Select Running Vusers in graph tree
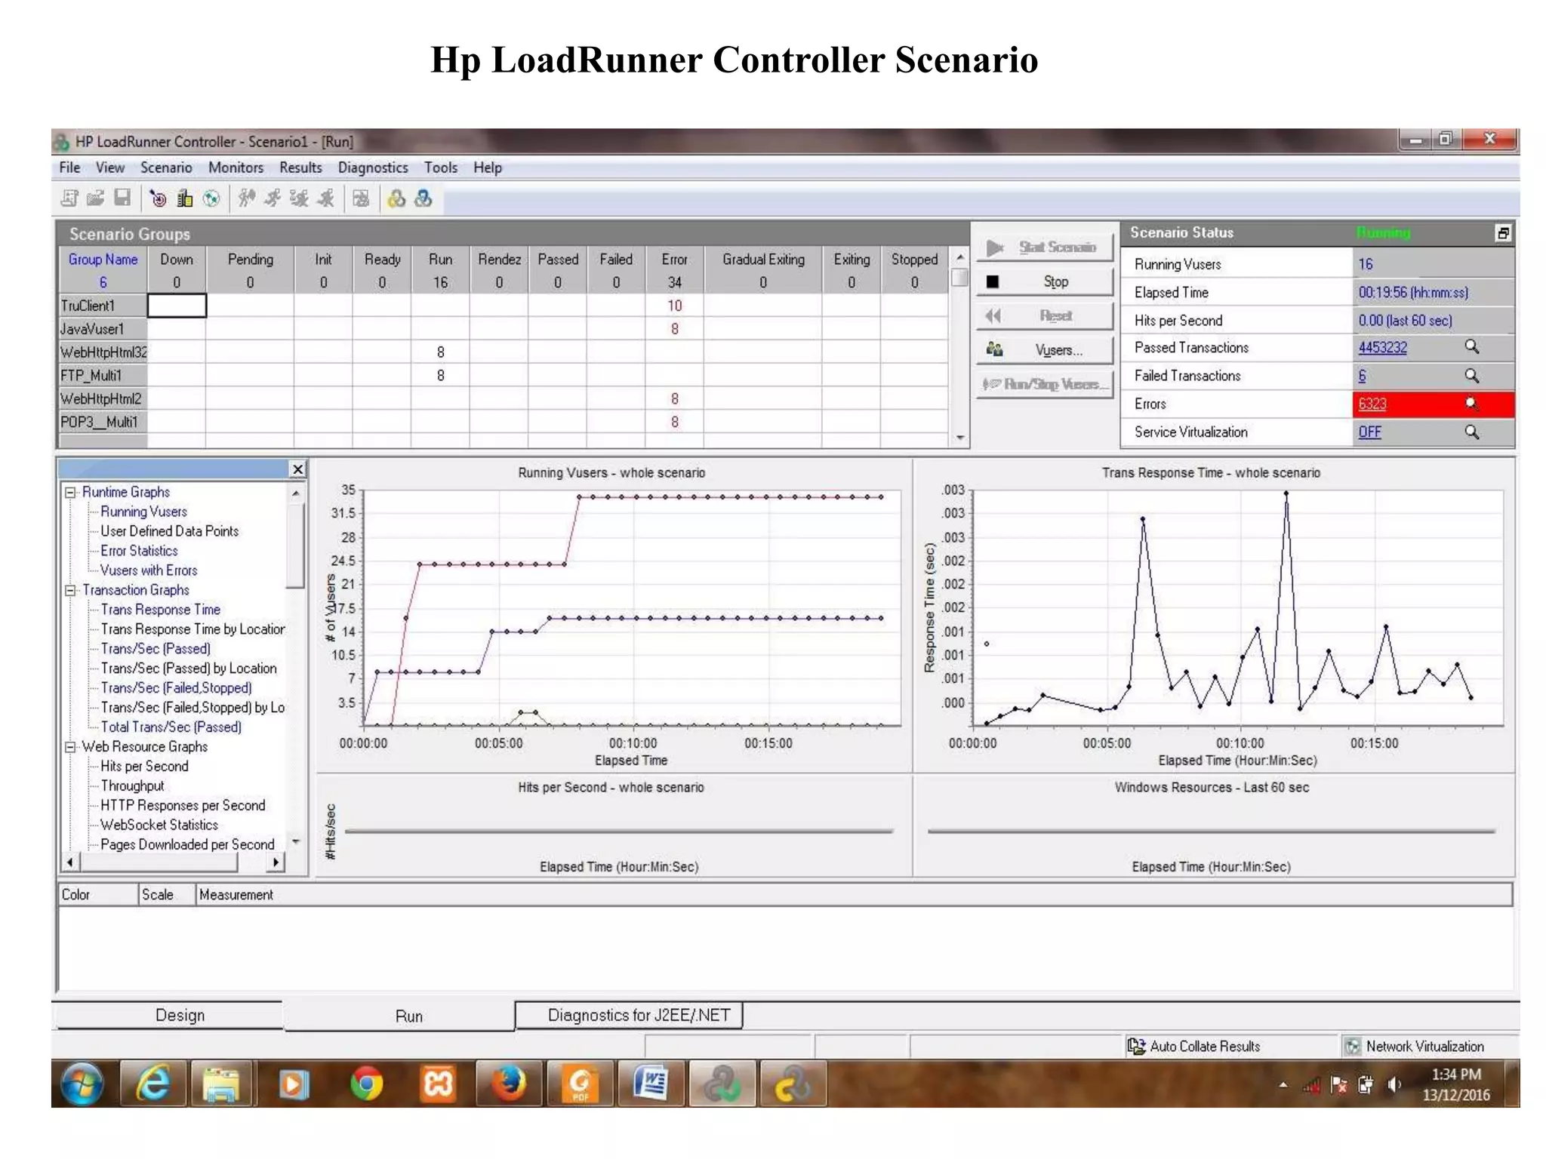This screenshot has width=1546, height=1159. pyautogui.click(x=143, y=512)
